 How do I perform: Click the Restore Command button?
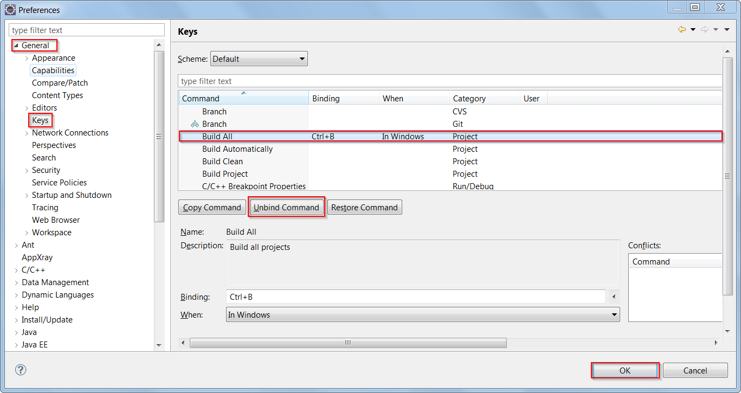click(x=365, y=207)
